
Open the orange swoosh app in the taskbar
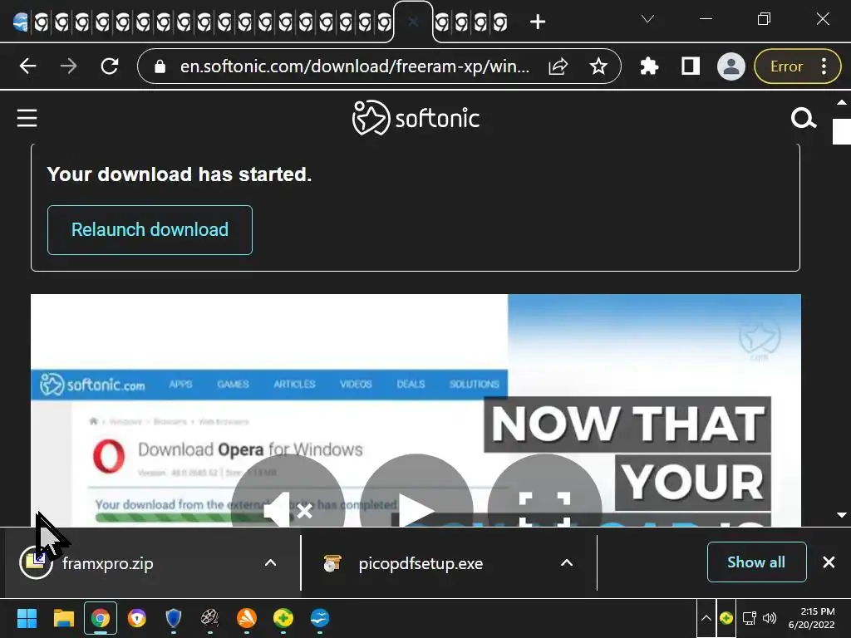click(x=246, y=618)
